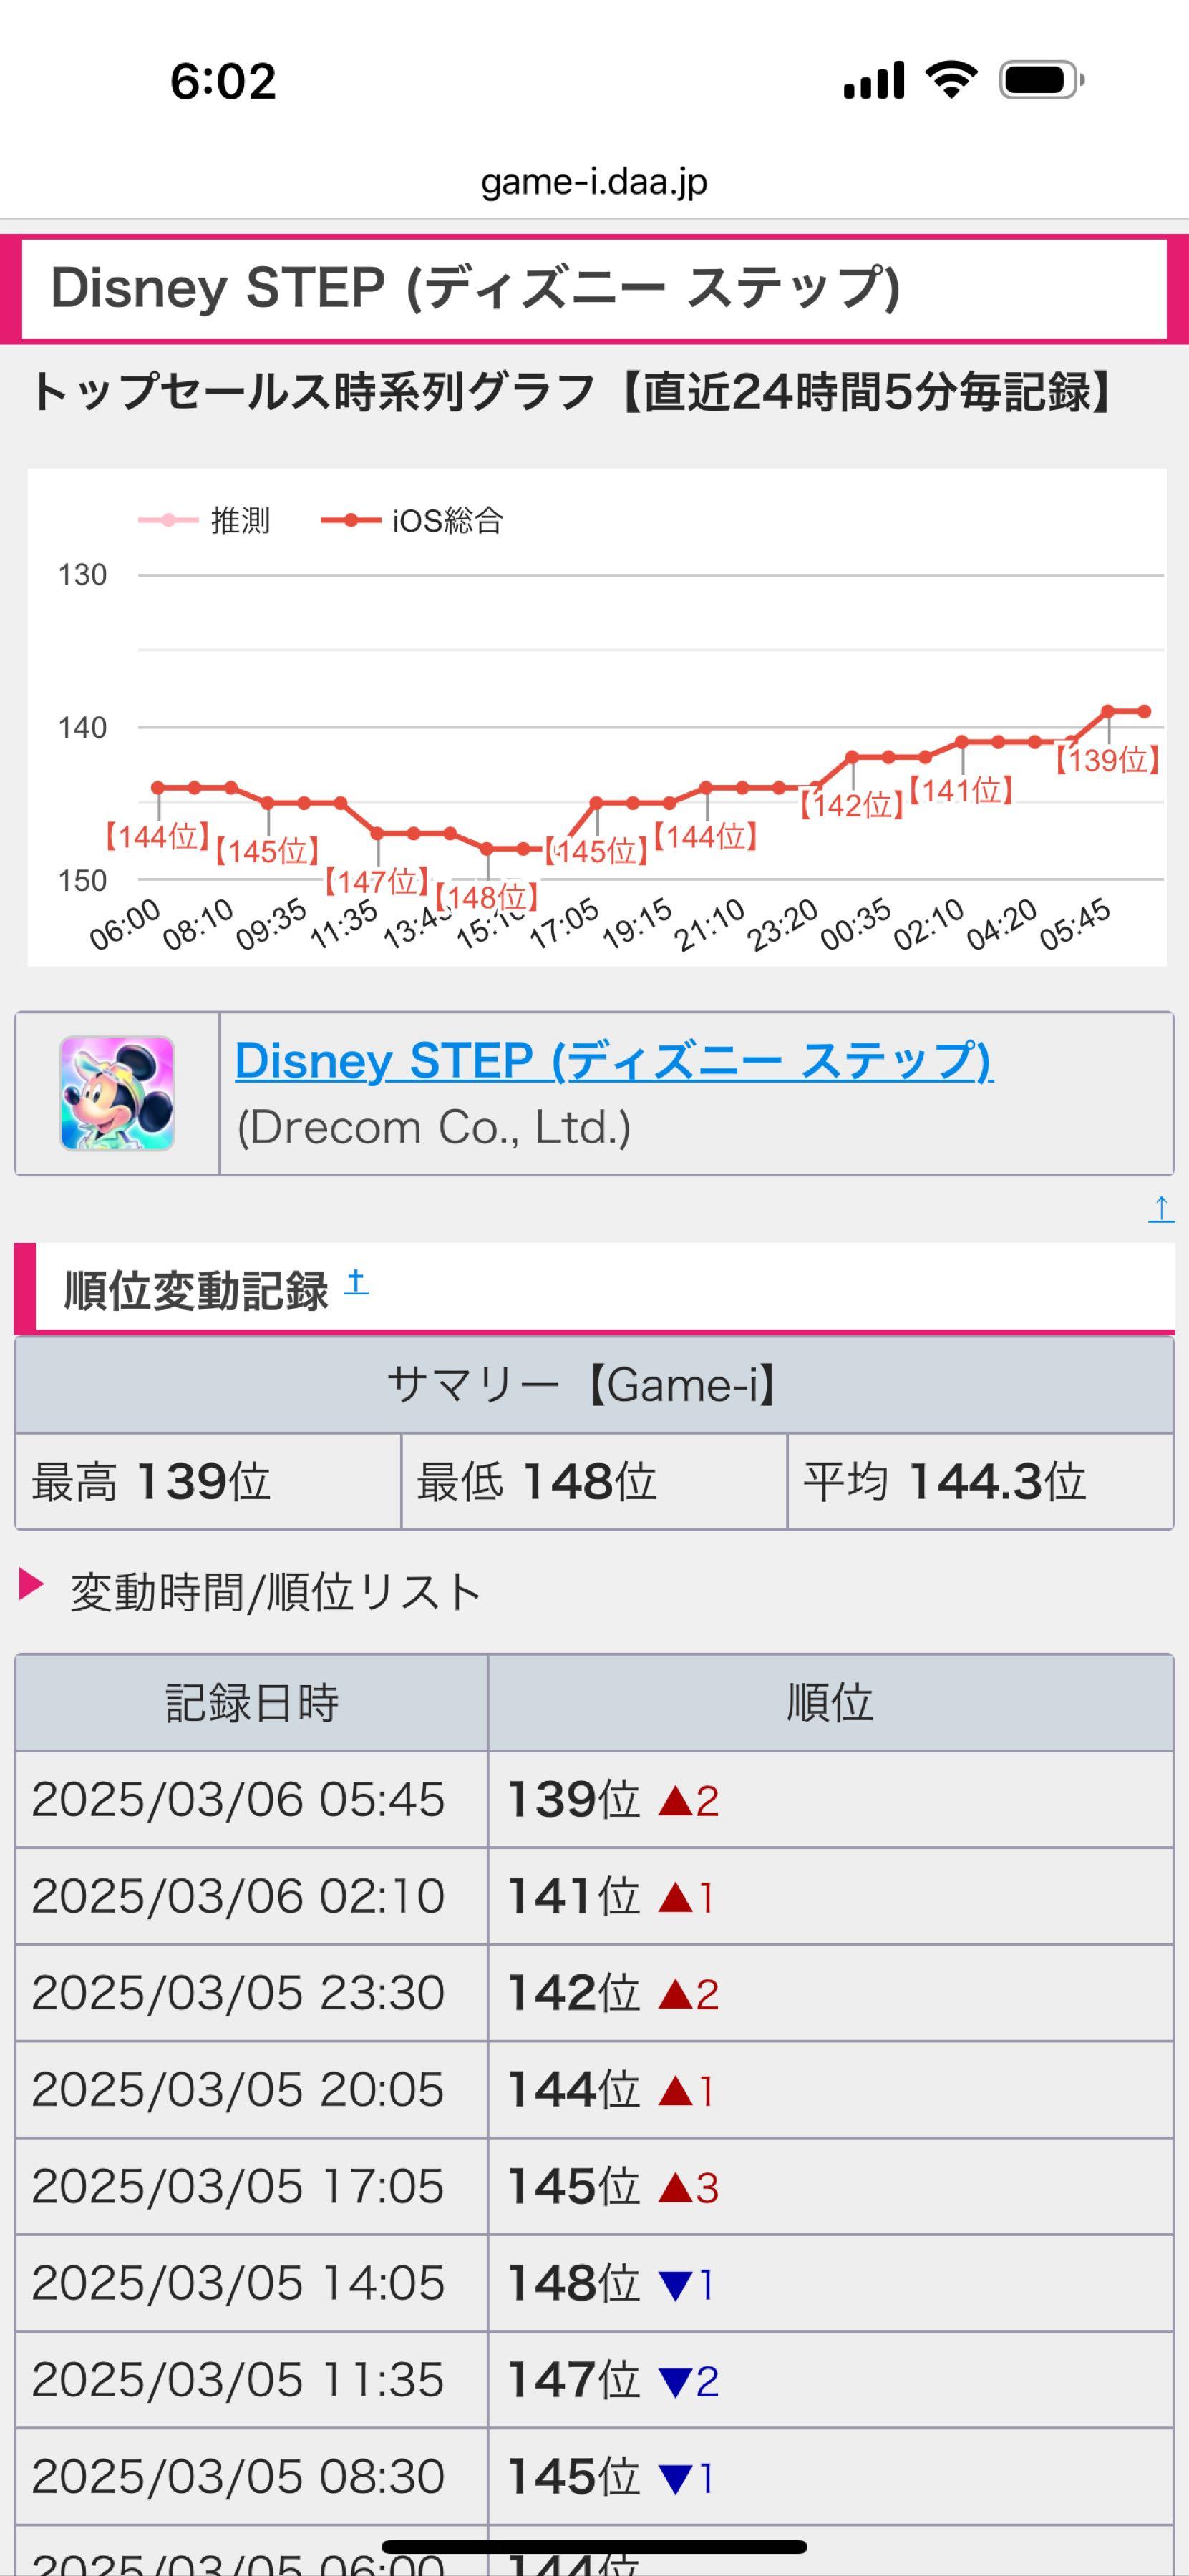
Task: Tap the 最高 139位 summary cell
Action: click(208, 1481)
